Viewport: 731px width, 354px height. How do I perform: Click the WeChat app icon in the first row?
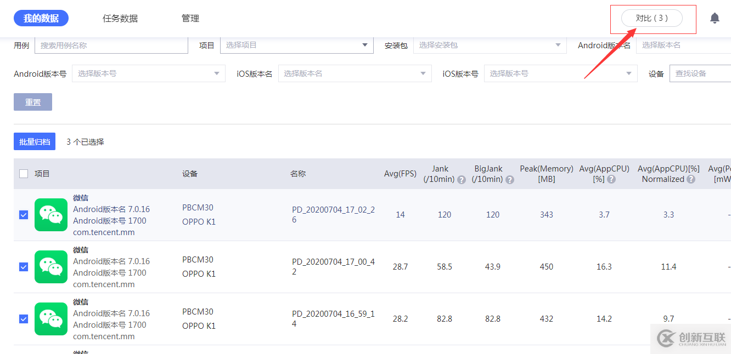[x=50, y=214]
